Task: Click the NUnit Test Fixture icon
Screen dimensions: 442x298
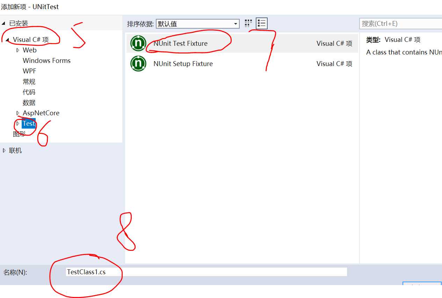Action: (x=138, y=43)
